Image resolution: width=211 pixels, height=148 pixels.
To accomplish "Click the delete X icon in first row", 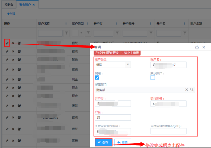I will pos(13,43).
